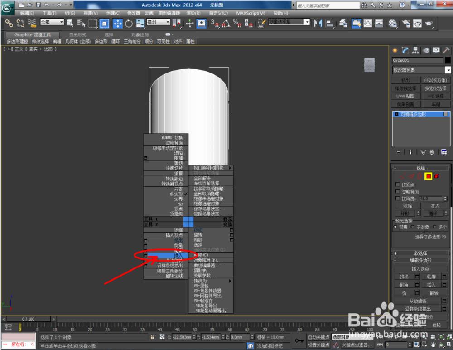Viewport: 453px width, 350px height.
Task: Open the Curve Editor icon
Action: click(368, 24)
